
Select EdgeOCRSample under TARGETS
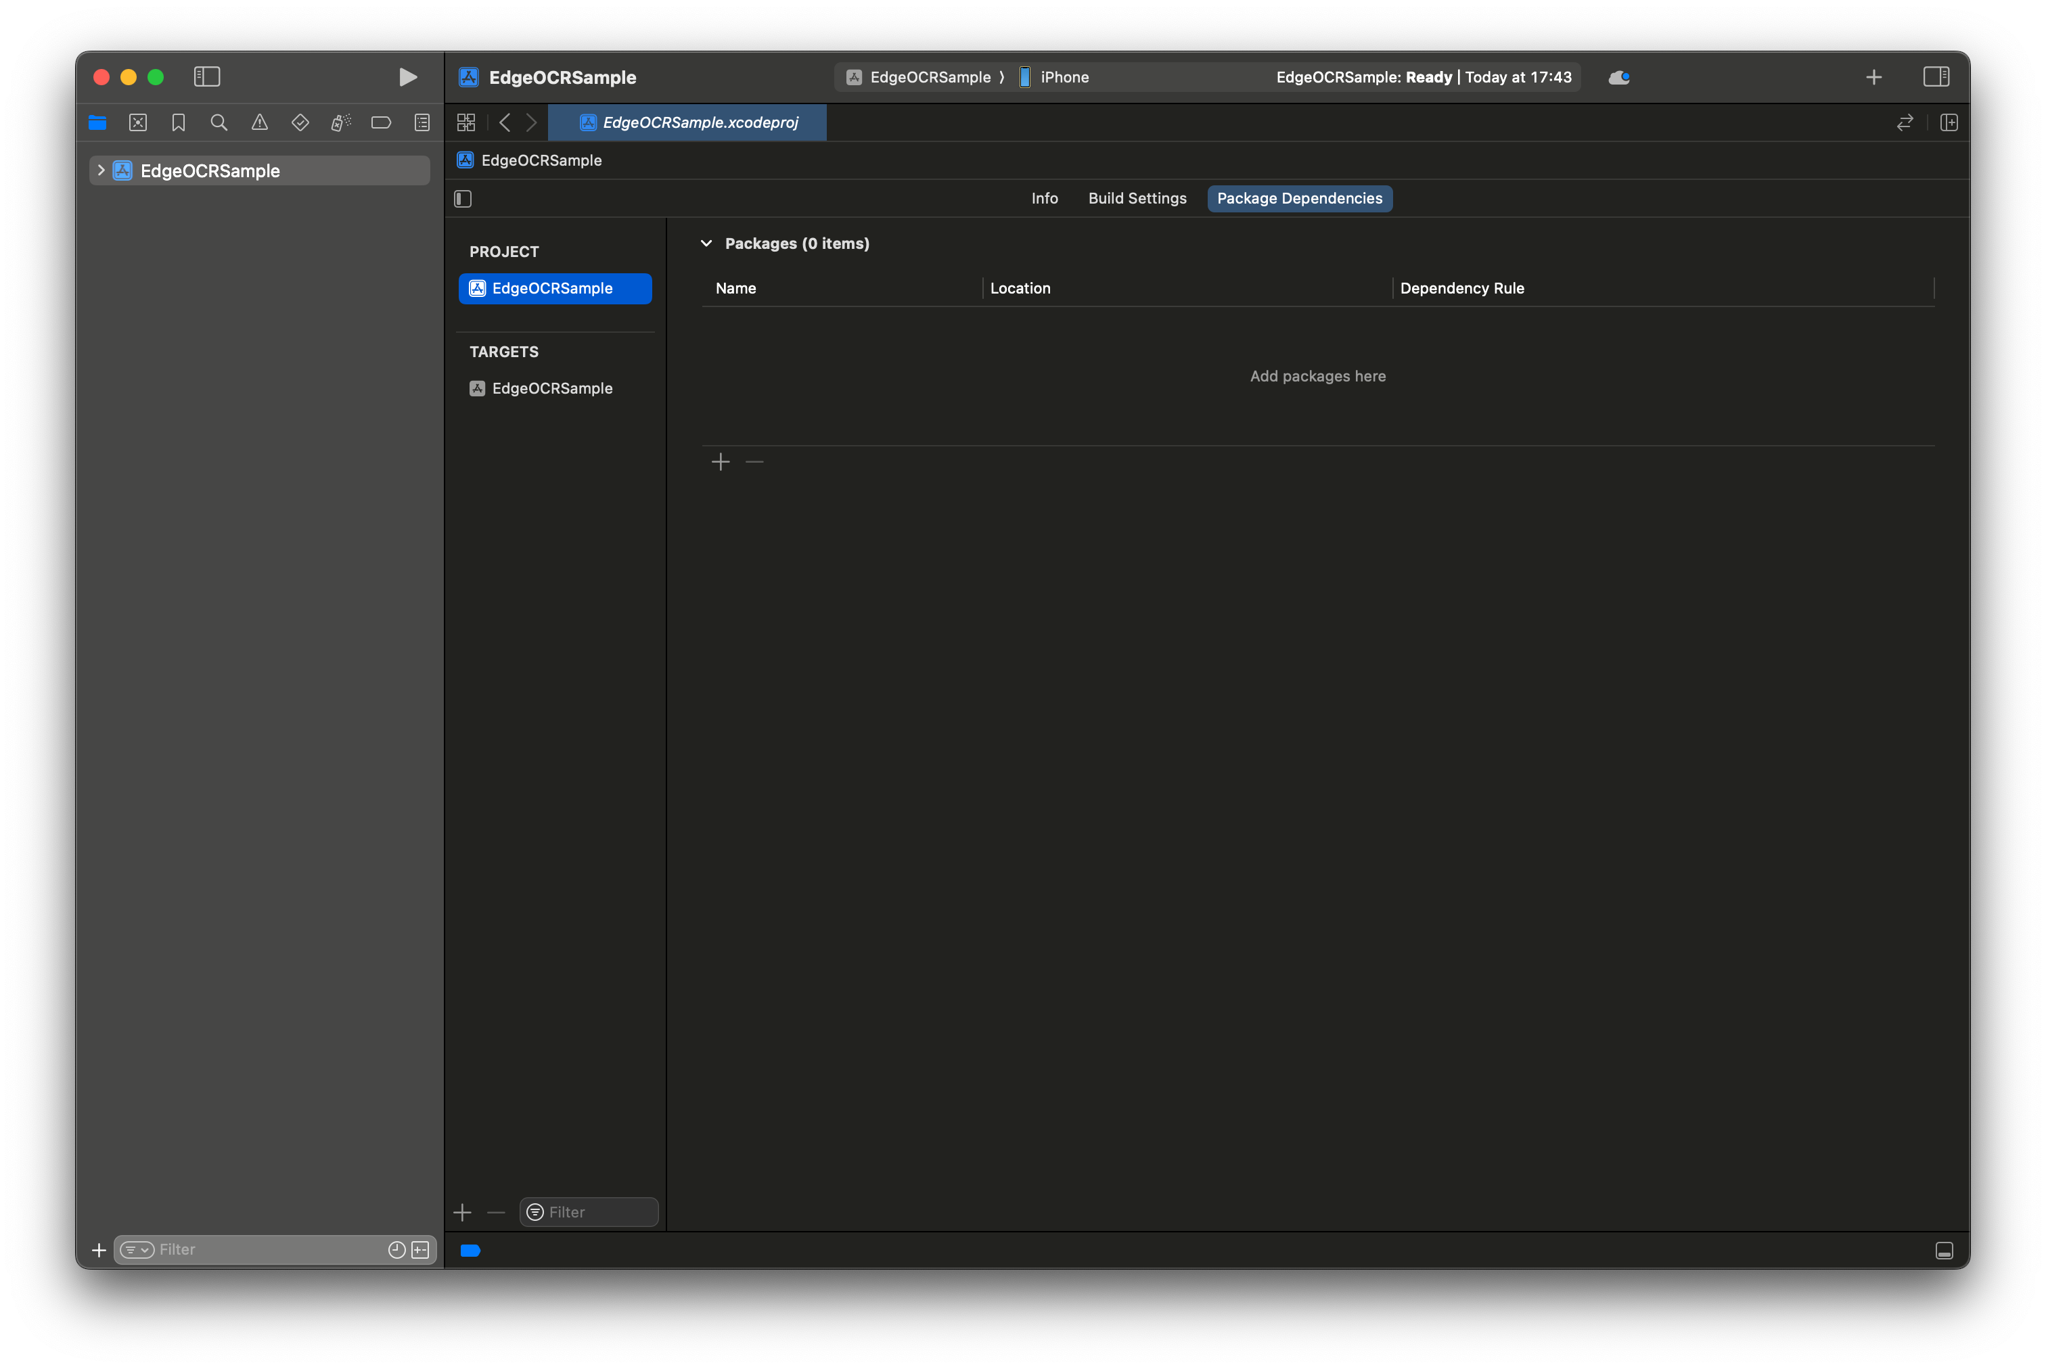[x=555, y=388]
